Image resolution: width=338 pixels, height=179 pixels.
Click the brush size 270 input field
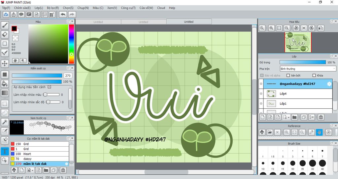coord(68,76)
